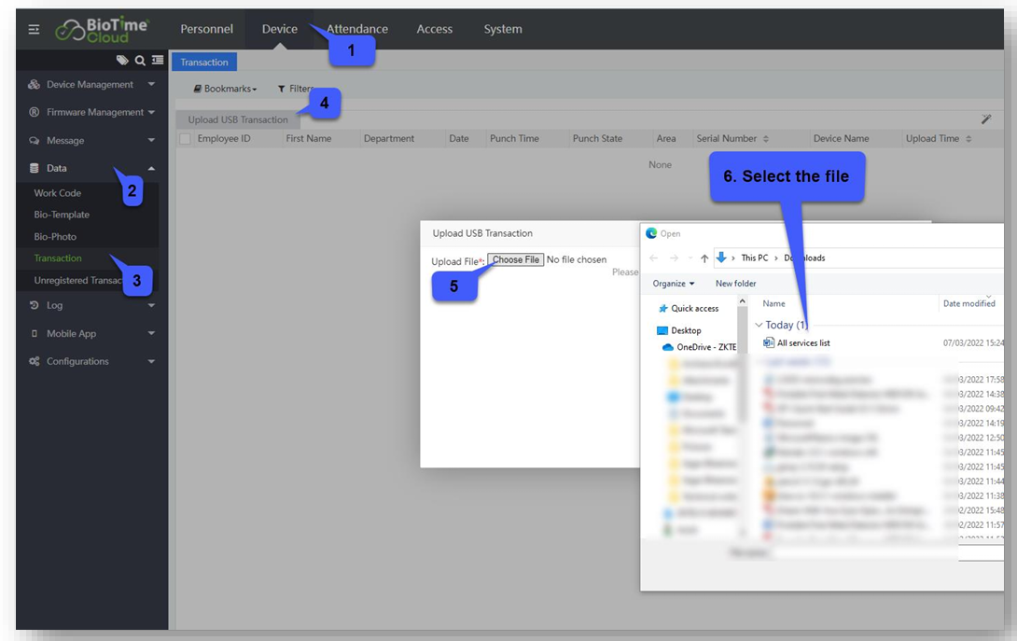
Task: Select Bio-Template in the Data submenu
Action: 62,215
